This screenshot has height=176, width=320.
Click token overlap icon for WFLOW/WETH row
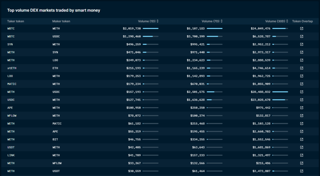(301, 116)
